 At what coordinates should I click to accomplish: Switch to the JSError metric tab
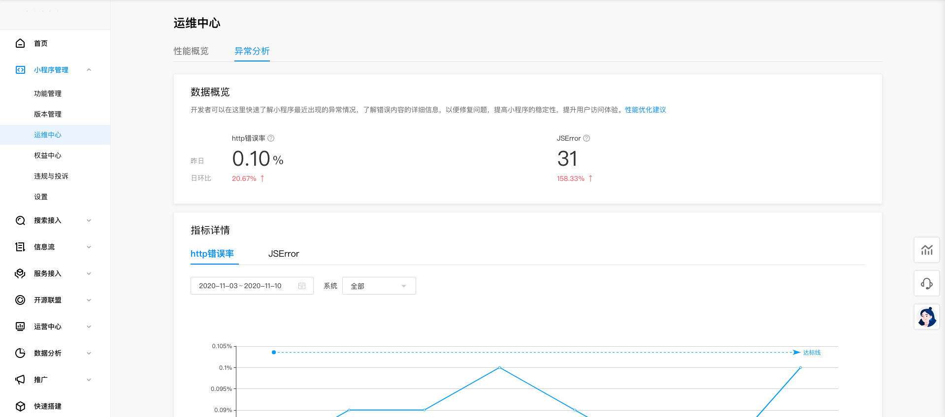pos(284,254)
